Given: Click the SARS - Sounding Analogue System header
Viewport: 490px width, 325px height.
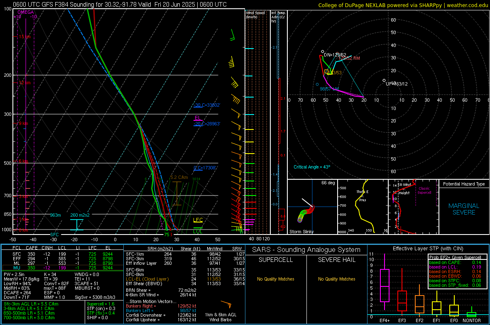Looking at the screenshot, I should [x=306, y=250].
